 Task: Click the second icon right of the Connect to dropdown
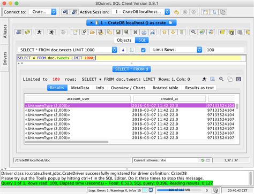point(74,12)
